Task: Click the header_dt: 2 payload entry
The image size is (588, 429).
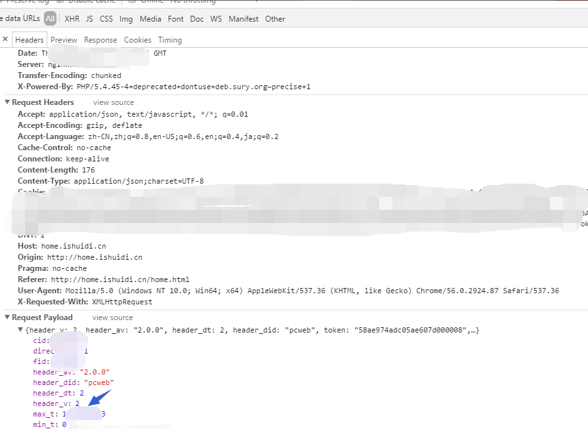Action: click(58, 393)
